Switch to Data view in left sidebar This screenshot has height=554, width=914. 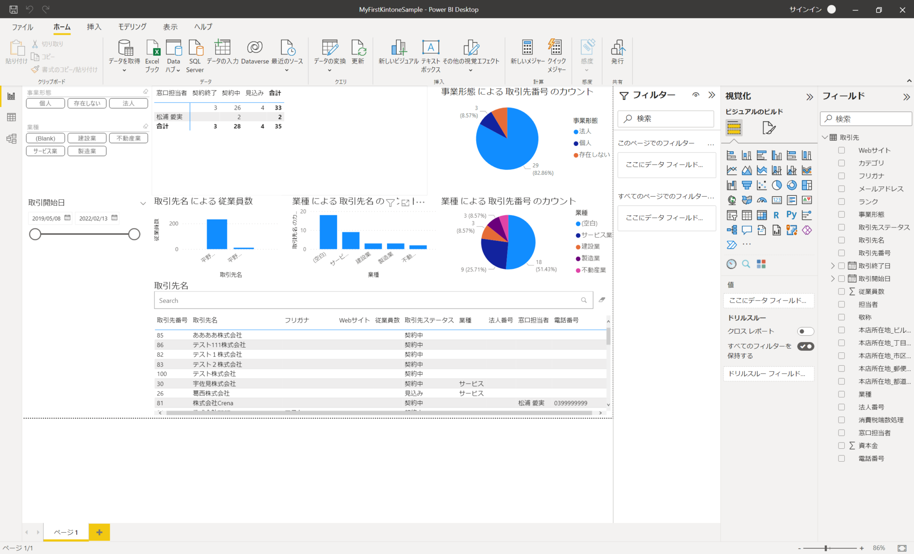[11, 117]
